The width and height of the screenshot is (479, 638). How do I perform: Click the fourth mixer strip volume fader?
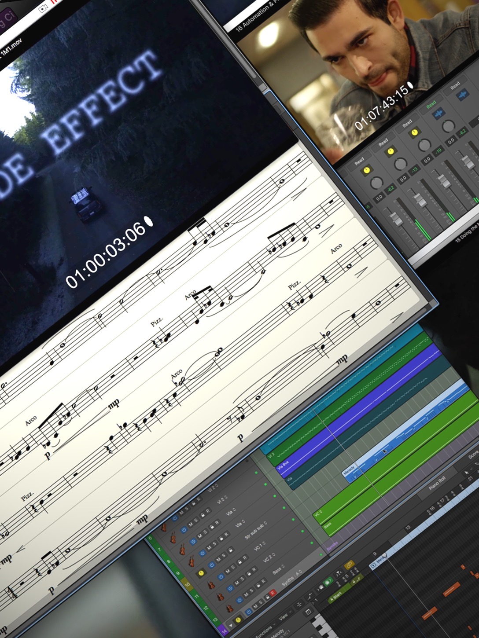[x=468, y=163]
